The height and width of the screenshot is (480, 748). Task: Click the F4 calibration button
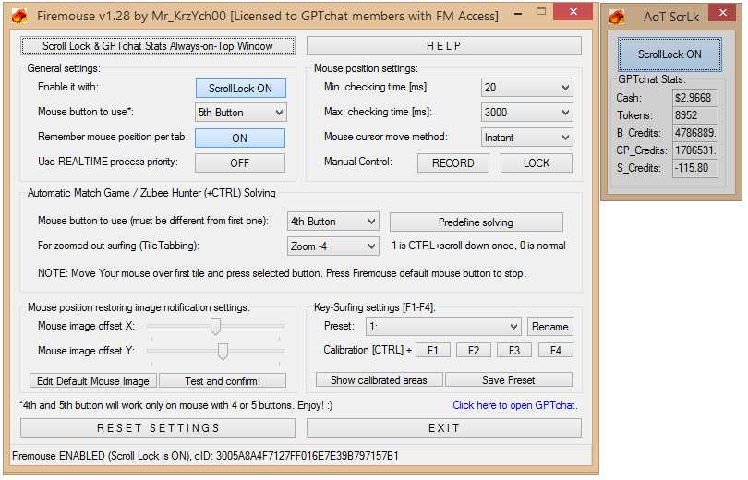click(556, 351)
